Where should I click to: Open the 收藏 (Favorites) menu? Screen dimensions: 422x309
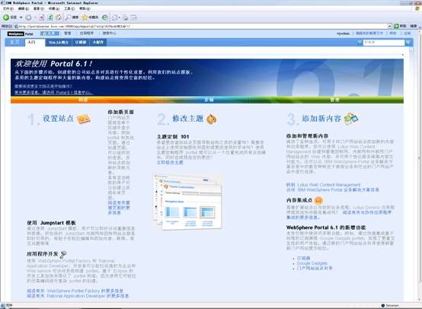point(54,8)
